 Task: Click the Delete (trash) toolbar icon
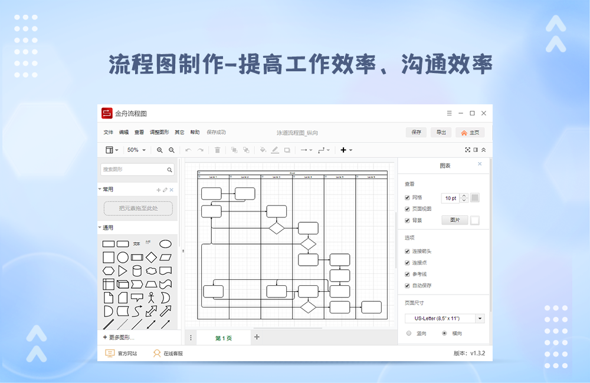218,150
